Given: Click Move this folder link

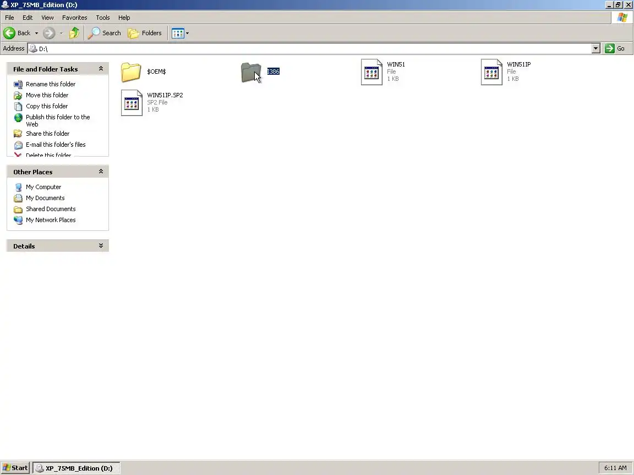Looking at the screenshot, I should point(47,95).
